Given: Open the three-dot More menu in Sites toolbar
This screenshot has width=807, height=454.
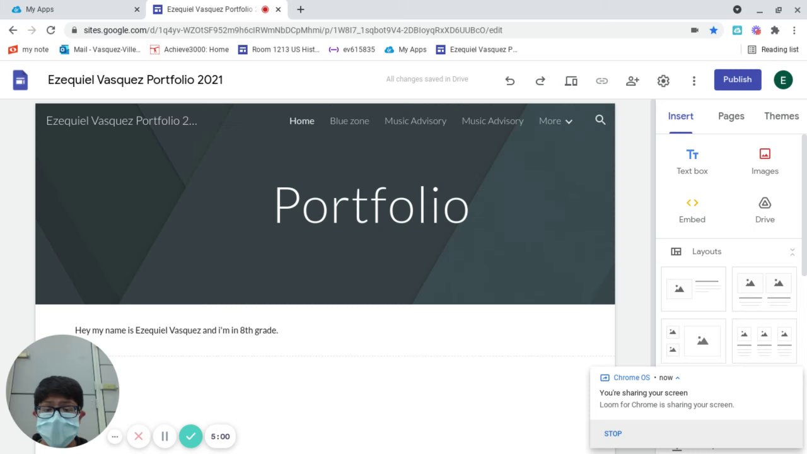Looking at the screenshot, I should point(694,81).
